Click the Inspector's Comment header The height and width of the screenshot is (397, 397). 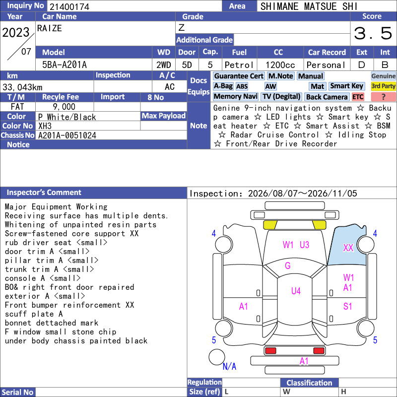tap(93, 193)
